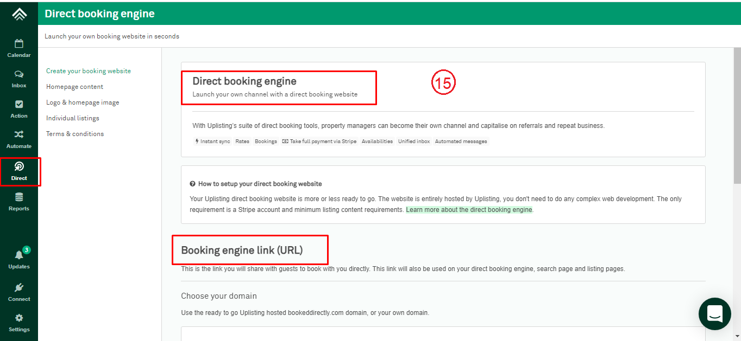
Task: Open Homepage content section
Action: [74, 87]
